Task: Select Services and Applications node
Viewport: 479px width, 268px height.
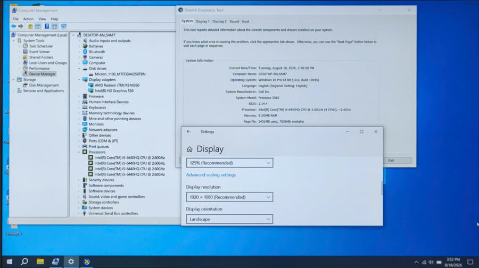Action: point(44,90)
